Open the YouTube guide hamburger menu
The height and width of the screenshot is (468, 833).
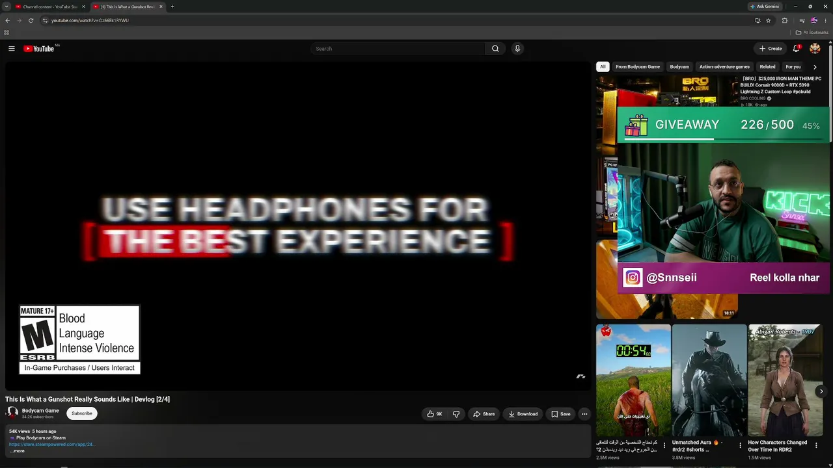(x=11, y=49)
